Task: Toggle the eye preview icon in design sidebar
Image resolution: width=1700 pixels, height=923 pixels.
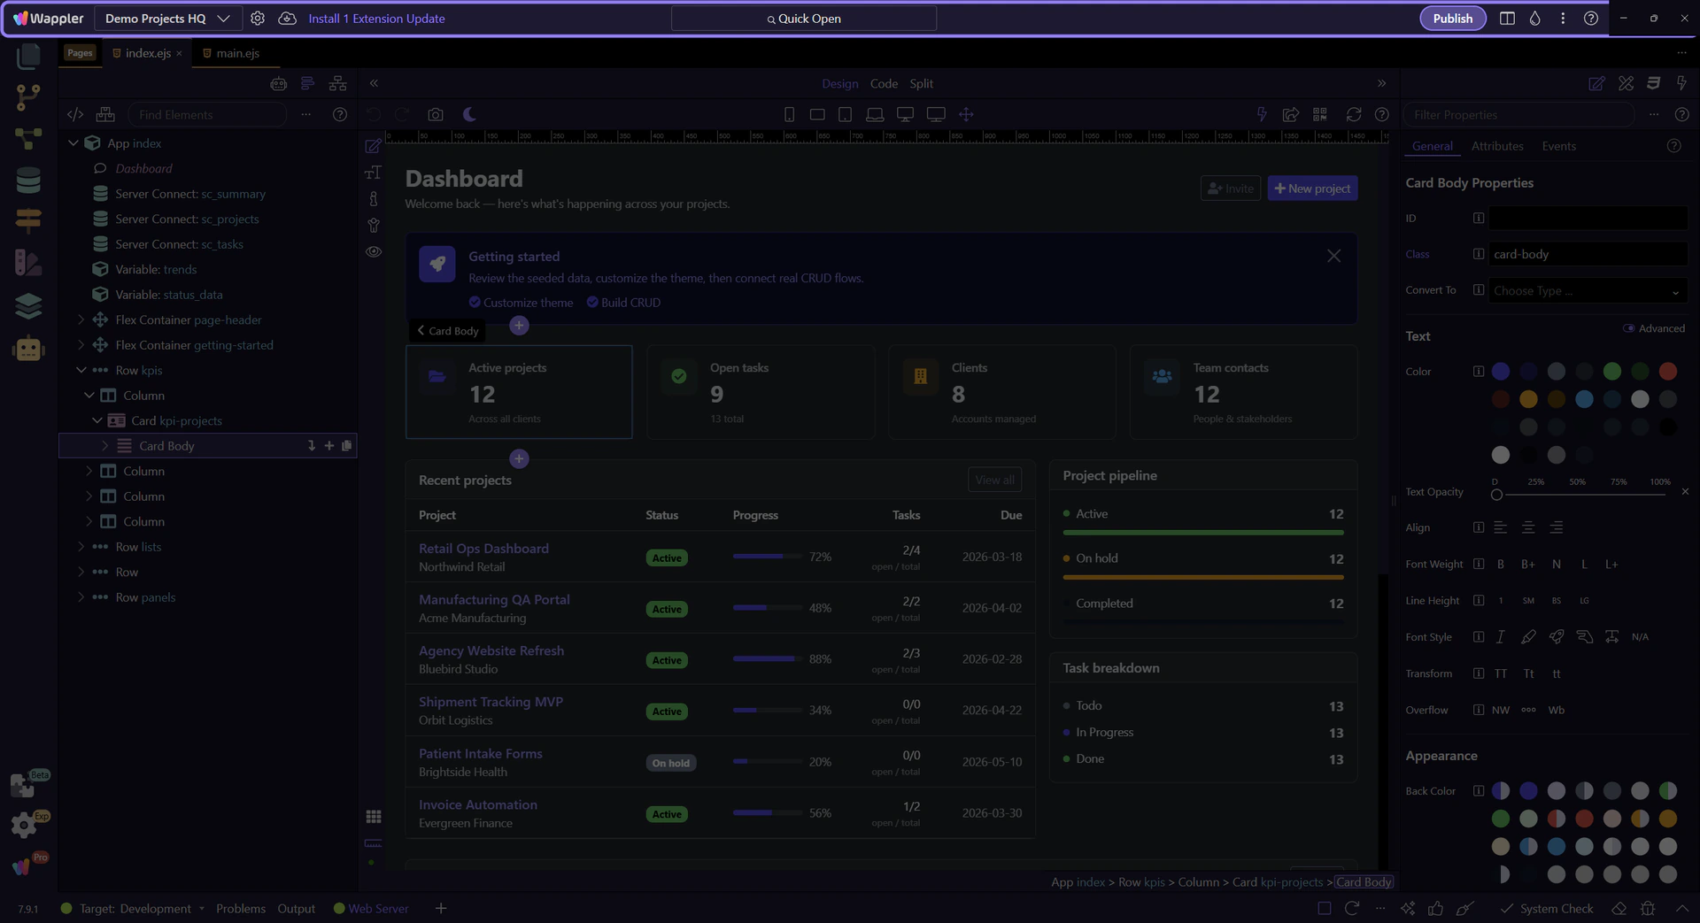Action: click(374, 252)
